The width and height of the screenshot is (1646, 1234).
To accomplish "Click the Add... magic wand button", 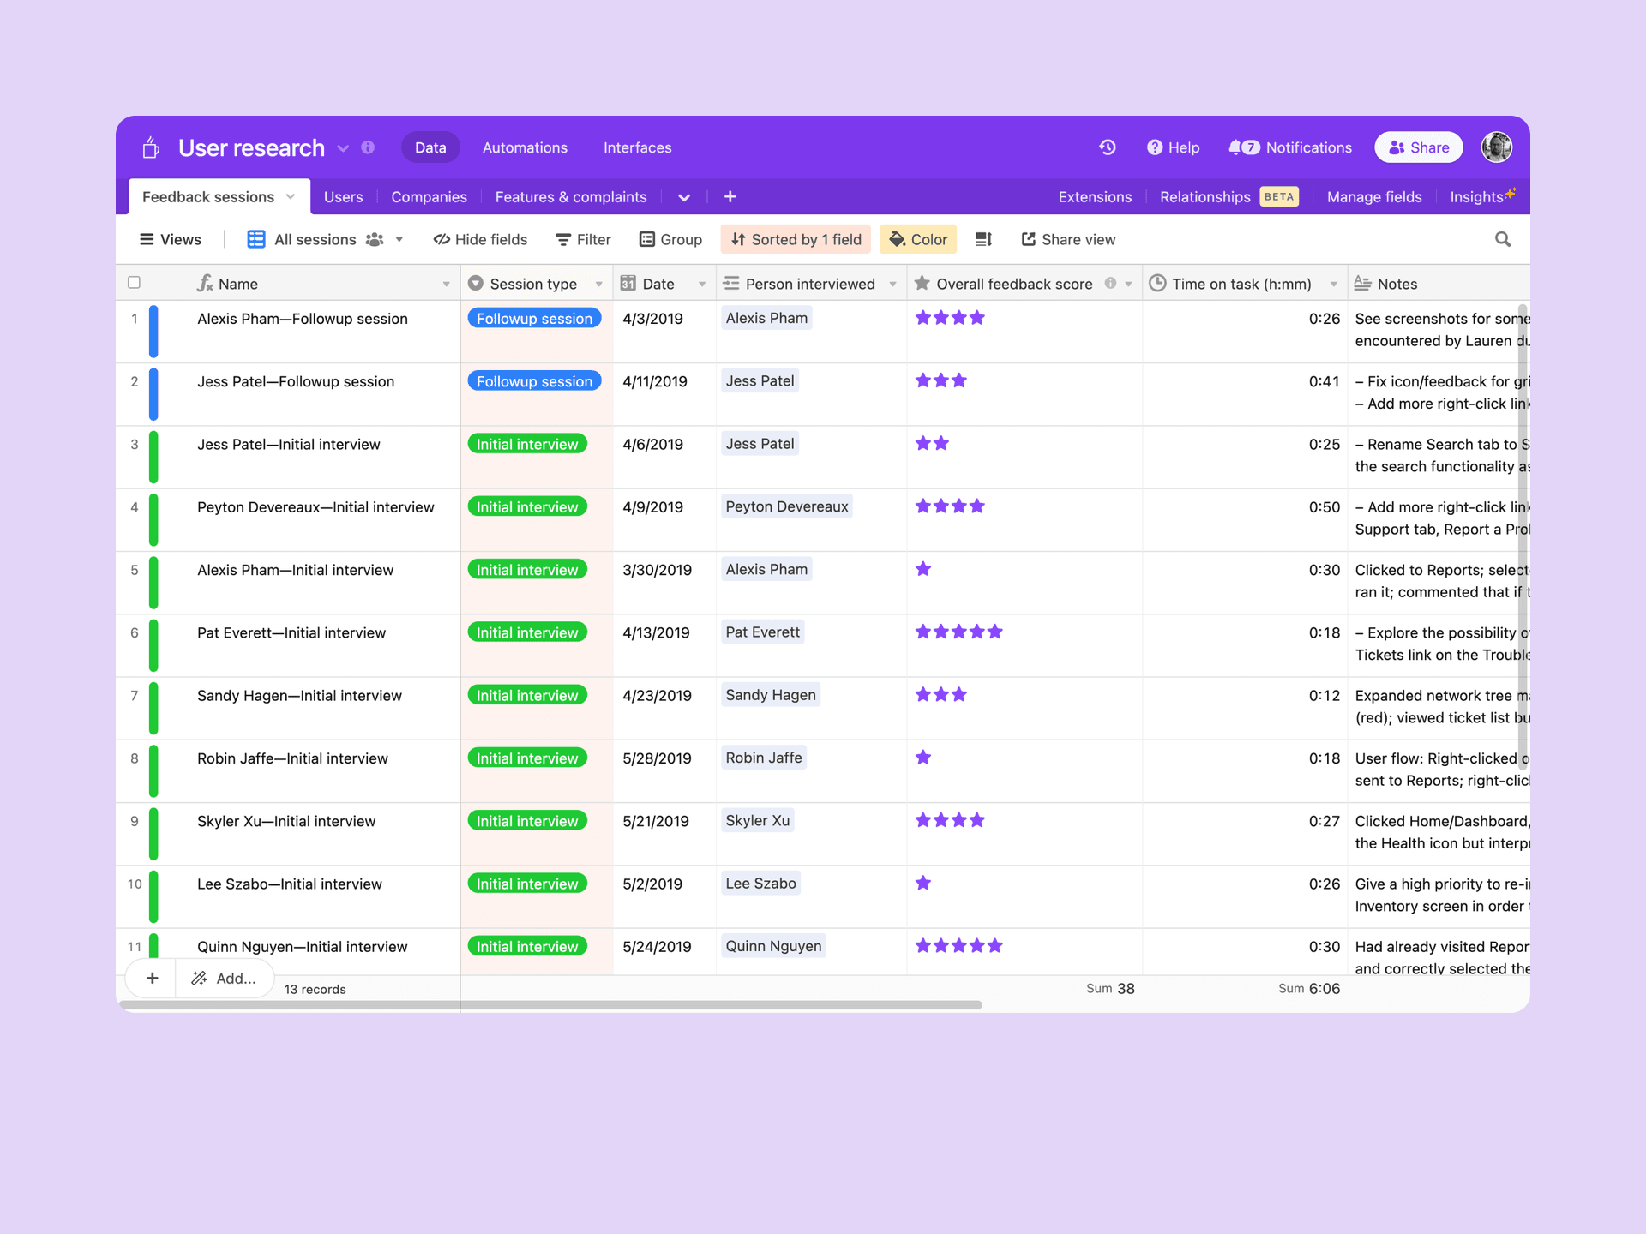I will pos(225,978).
